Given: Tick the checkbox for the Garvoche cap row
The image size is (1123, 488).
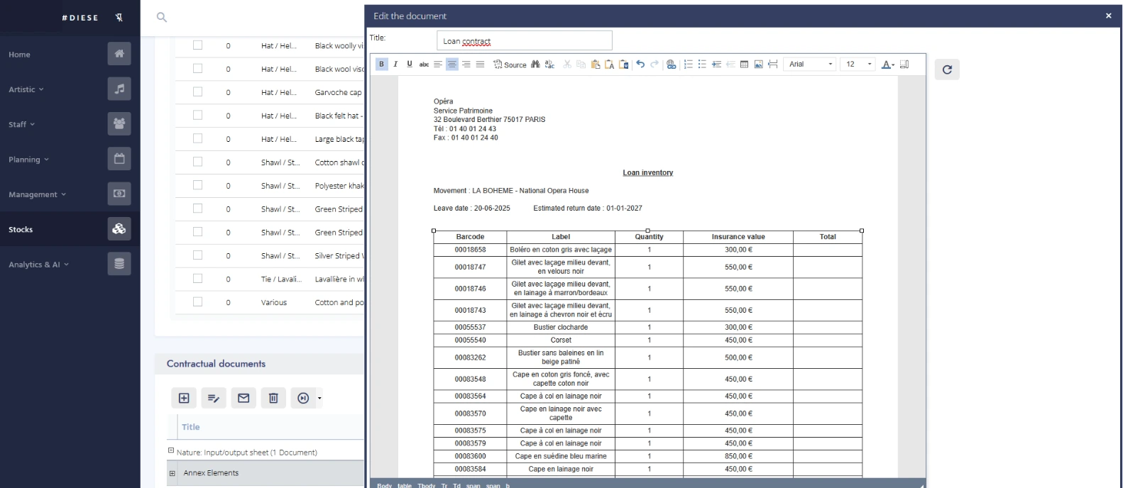Looking at the screenshot, I should (x=197, y=91).
